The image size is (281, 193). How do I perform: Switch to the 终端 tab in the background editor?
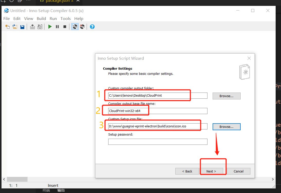click(x=46, y=190)
